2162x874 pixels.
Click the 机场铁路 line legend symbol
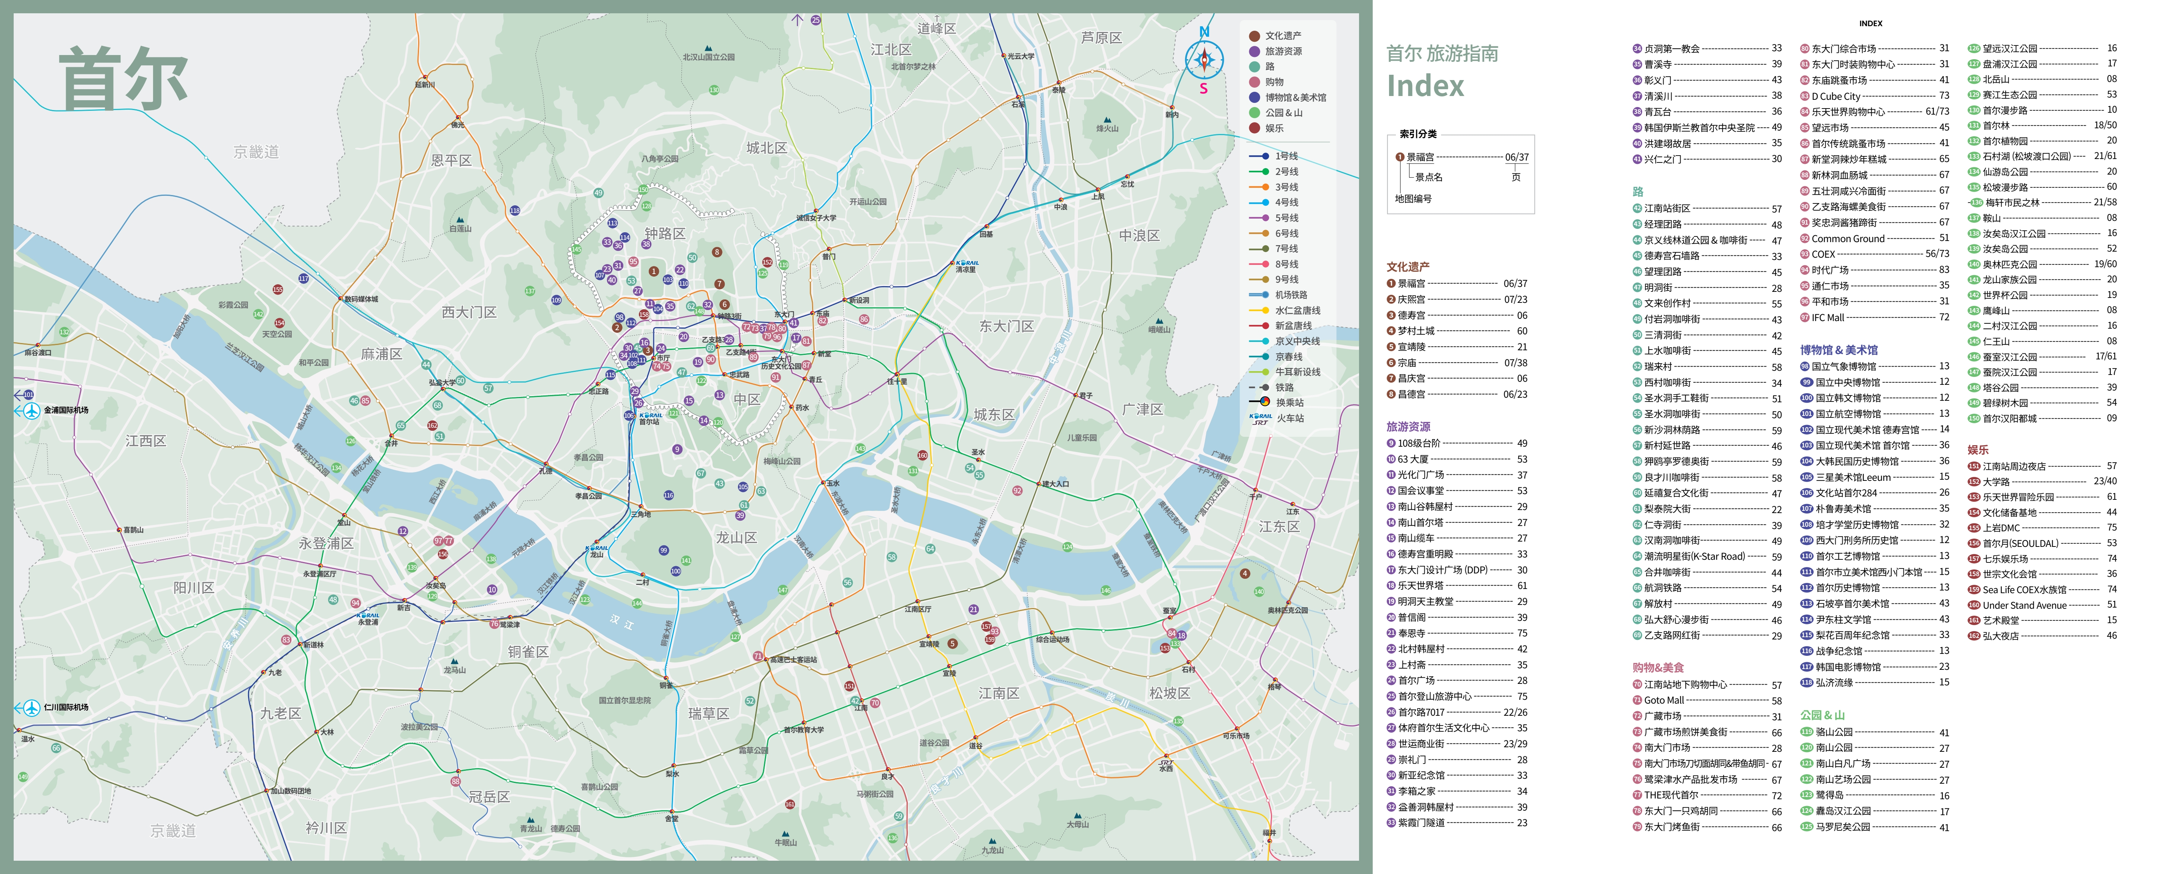pyautogui.click(x=1259, y=294)
